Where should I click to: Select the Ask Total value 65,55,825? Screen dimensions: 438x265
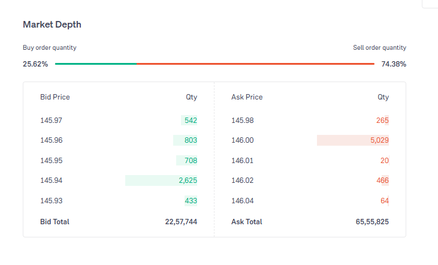point(372,222)
